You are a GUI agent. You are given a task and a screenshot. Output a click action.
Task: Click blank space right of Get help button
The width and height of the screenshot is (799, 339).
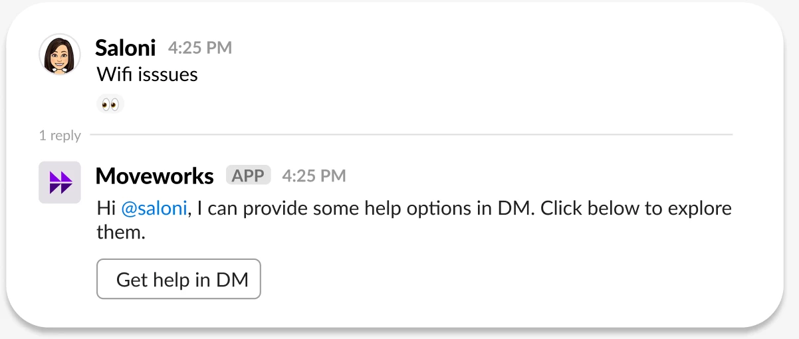pos(499,279)
